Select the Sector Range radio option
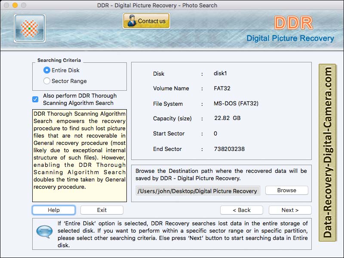This screenshot has height=258, width=344. [47, 81]
